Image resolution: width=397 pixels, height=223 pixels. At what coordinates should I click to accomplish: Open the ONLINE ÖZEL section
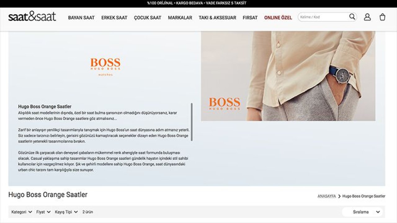(x=278, y=18)
